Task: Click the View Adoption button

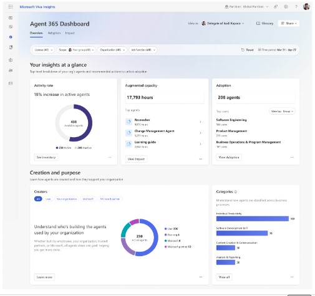Action: (229, 157)
